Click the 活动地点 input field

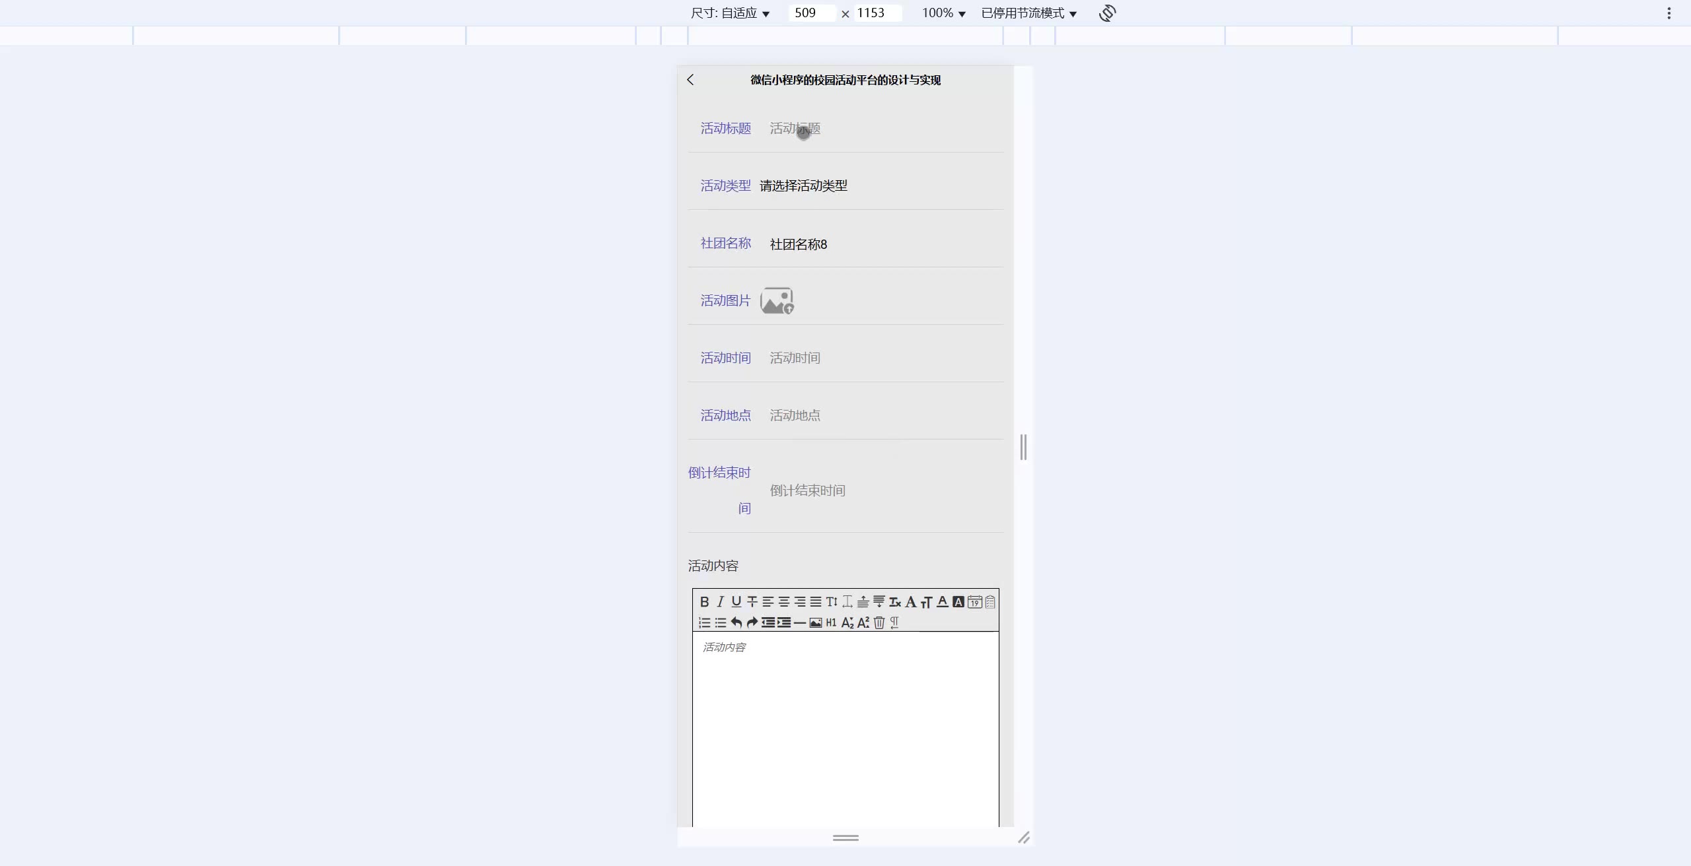[879, 416]
